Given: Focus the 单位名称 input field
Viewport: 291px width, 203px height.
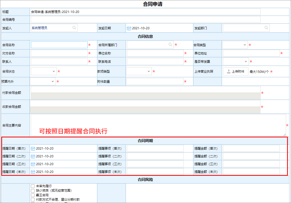Looking at the screenshot, I should 155,53.
